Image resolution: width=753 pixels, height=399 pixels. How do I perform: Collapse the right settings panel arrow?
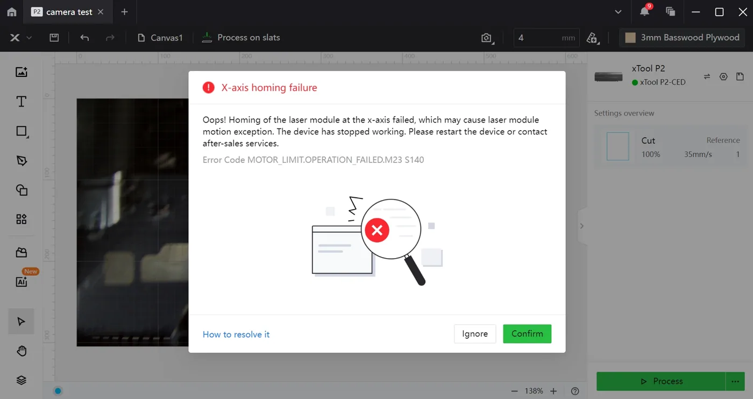point(581,226)
